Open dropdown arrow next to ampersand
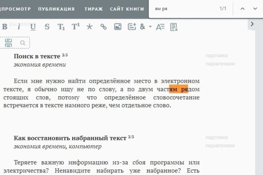 tap(150, 27)
